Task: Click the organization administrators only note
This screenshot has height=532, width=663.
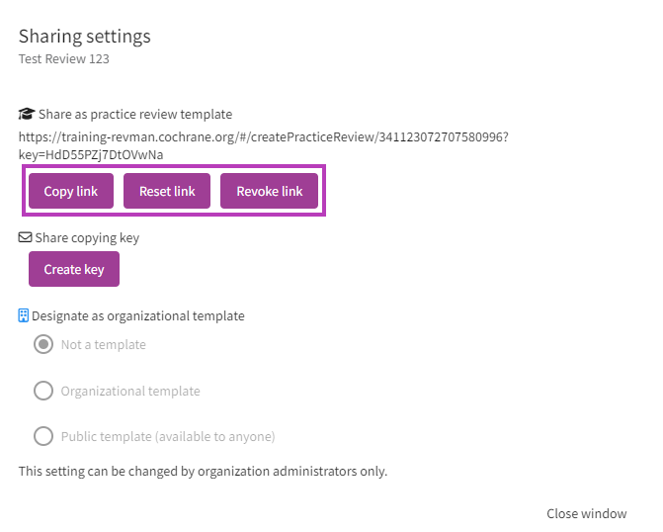Action: pyautogui.click(x=203, y=471)
